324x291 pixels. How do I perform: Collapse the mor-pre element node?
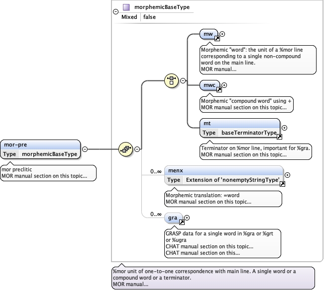tap(85, 148)
